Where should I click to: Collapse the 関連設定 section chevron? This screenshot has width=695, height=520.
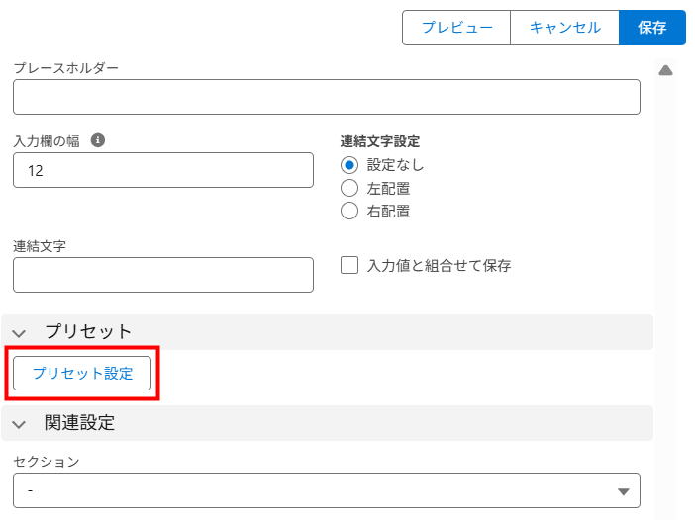(x=20, y=424)
